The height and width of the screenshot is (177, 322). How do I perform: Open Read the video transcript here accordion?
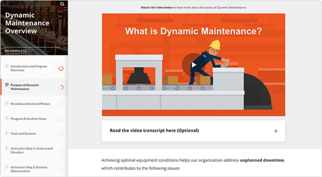pos(193,131)
